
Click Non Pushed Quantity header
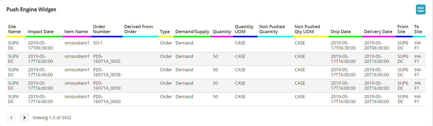point(272,29)
